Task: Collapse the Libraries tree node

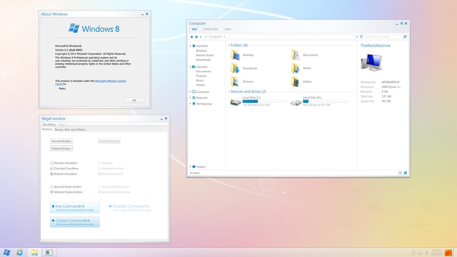Action: pos(190,67)
